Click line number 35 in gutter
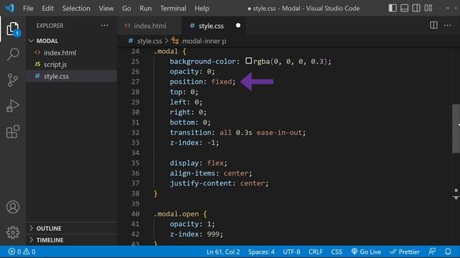This screenshot has height=258, width=460. pyautogui.click(x=135, y=163)
